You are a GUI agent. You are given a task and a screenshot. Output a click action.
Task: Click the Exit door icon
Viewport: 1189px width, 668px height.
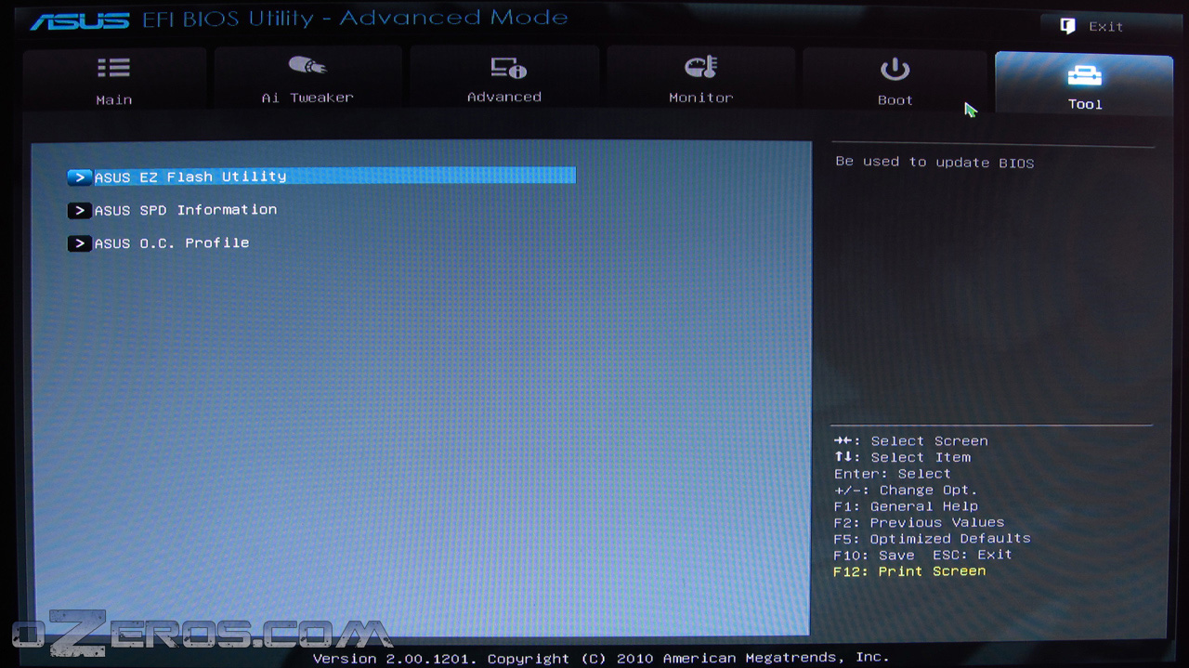pyautogui.click(x=1067, y=26)
